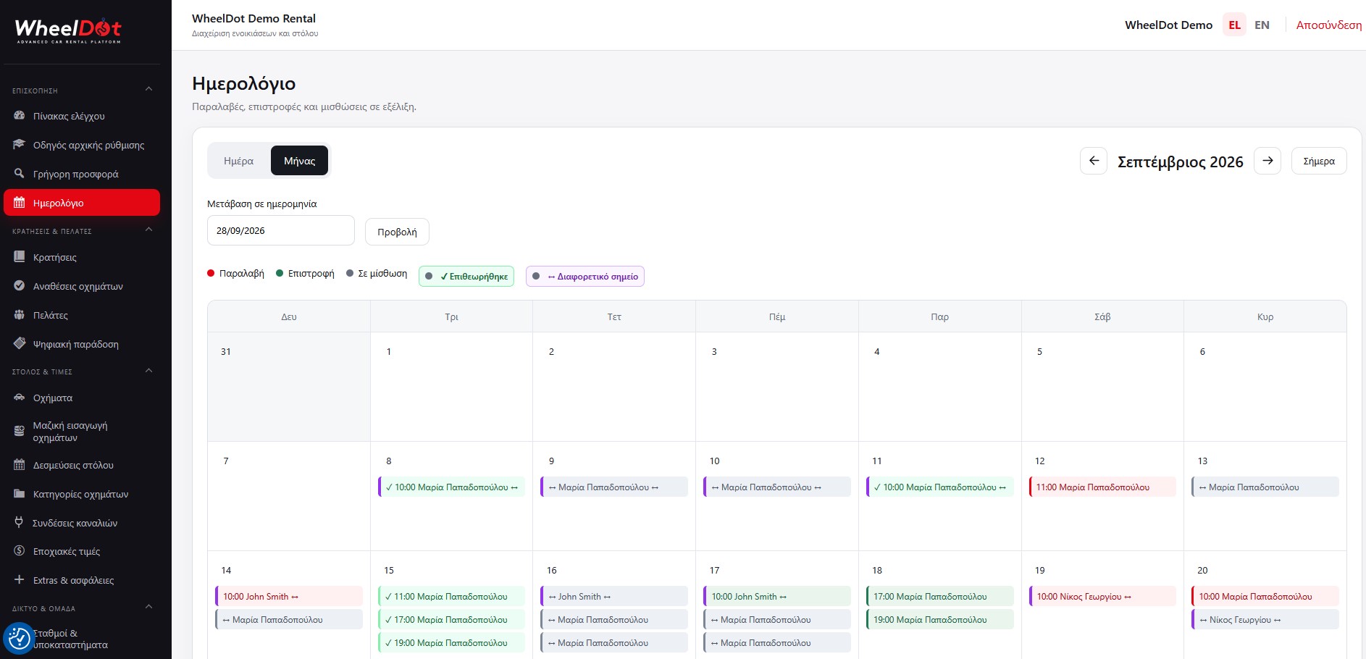Click the cookie consent badge icon
The height and width of the screenshot is (659, 1366).
[19, 639]
